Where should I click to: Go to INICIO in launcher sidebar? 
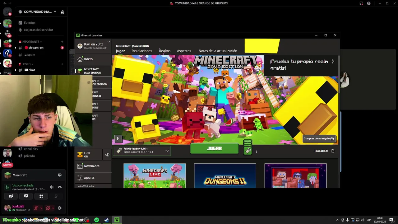[93, 59]
